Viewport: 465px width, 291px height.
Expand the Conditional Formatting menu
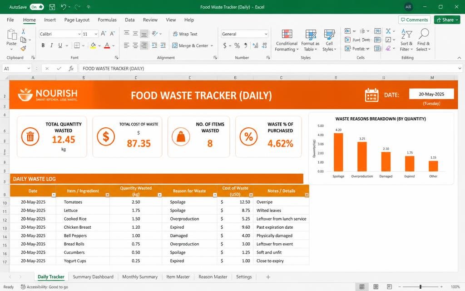pyautogui.click(x=287, y=40)
